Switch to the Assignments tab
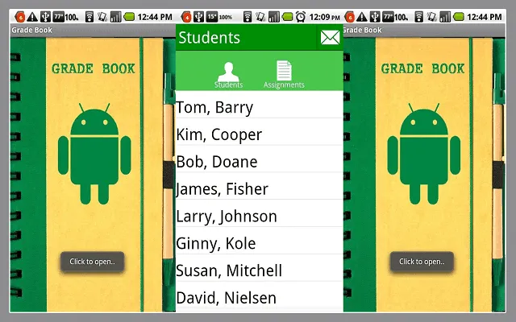This screenshot has height=322, width=516. click(x=284, y=75)
